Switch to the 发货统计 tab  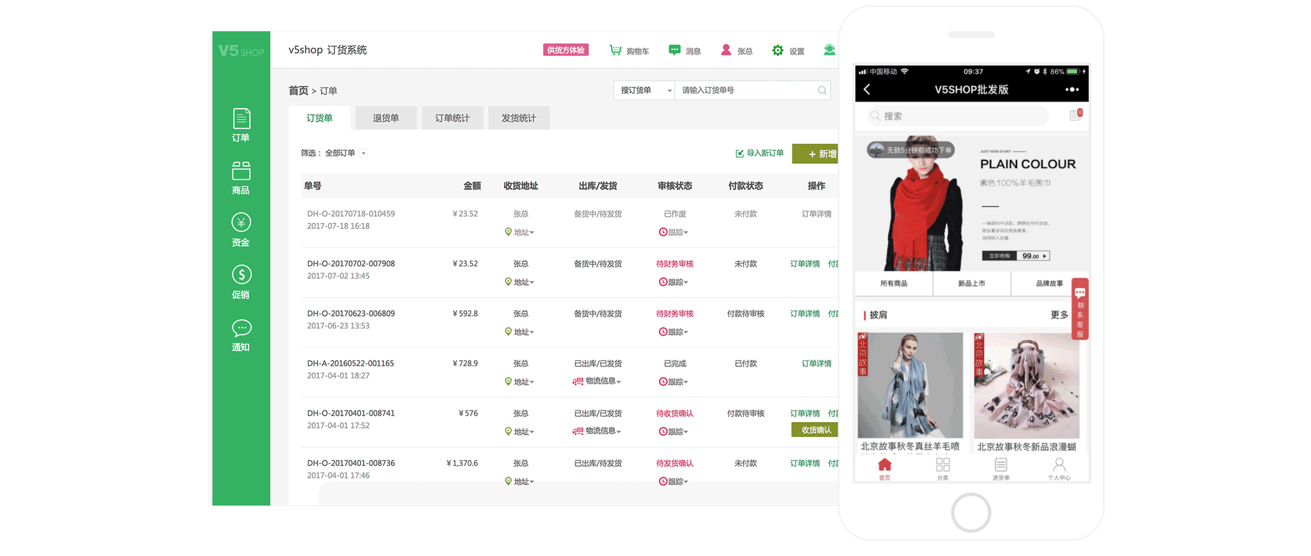pos(519,118)
